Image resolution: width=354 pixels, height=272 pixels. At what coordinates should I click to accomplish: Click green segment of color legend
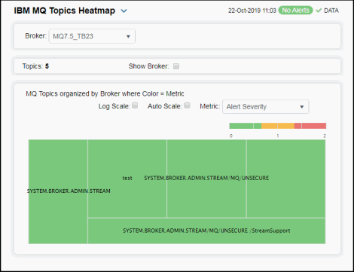(246, 126)
